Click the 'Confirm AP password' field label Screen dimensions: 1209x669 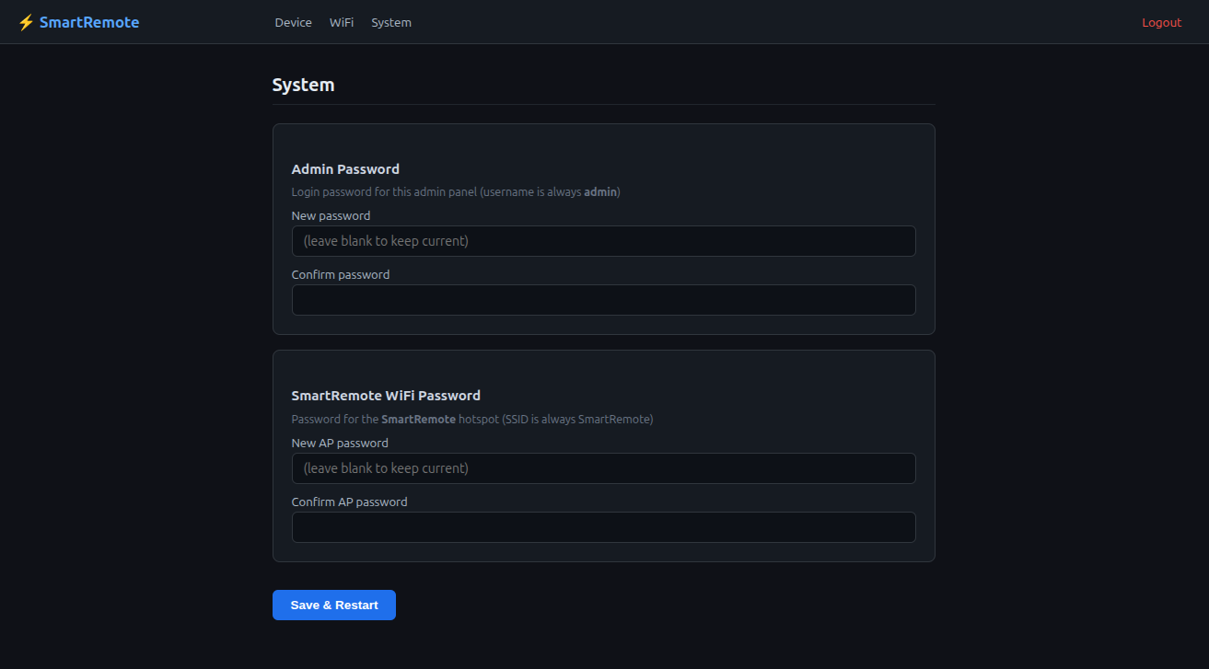pos(350,502)
